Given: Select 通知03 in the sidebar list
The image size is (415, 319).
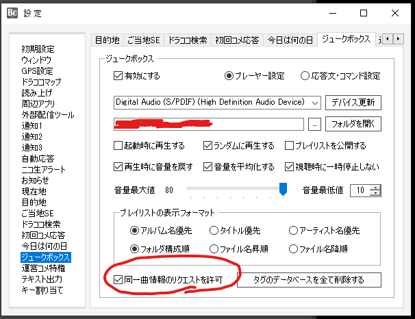Looking at the screenshot, I should (x=32, y=148).
